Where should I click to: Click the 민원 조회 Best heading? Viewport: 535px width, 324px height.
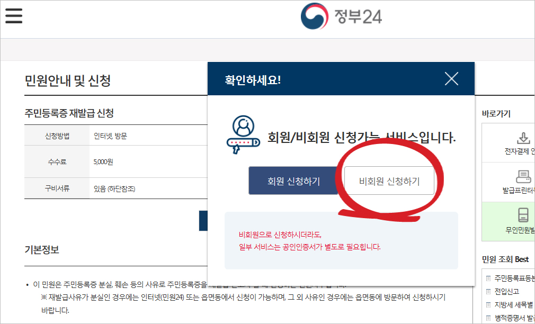pyautogui.click(x=505, y=259)
